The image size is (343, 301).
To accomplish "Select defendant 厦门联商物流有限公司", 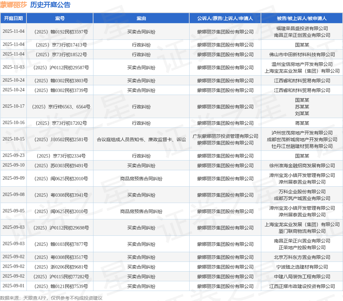I will (302, 231).
